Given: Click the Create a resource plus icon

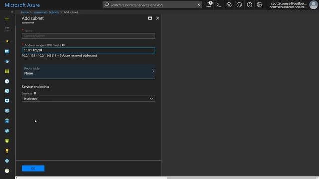Looking at the screenshot, I should coord(7,19).
